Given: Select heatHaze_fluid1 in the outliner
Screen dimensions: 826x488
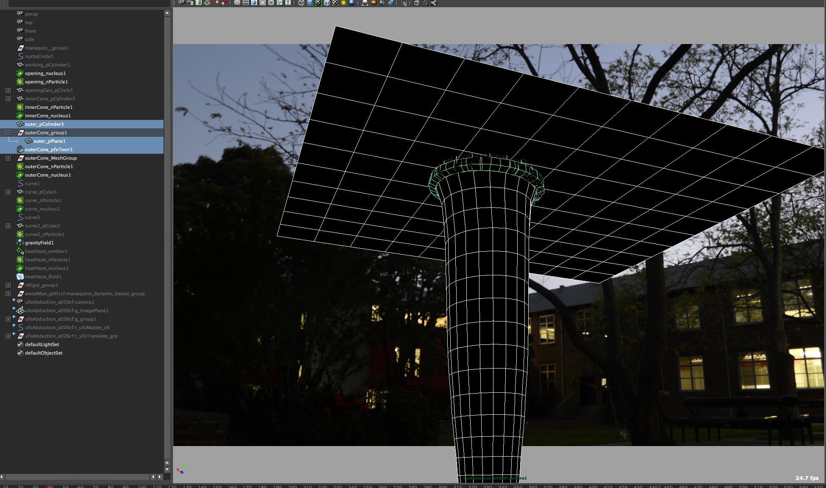Looking at the screenshot, I should click(43, 277).
